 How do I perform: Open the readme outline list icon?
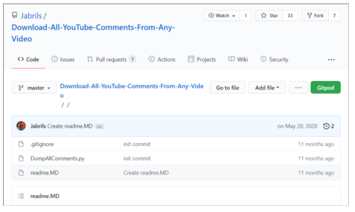tap(21, 196)
